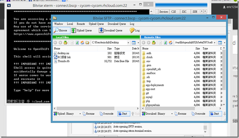The height and width of the screenshot is (138, 239).
Task: Click the remote view mode icon
Action: [x=220, y=43]
